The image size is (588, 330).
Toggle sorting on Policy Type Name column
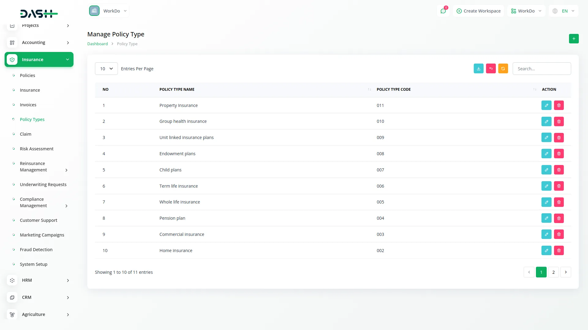coord(369,89)
